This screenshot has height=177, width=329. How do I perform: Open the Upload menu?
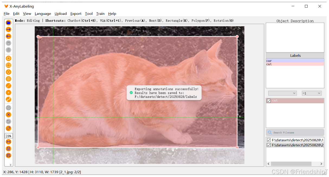(x=61, y=14)
